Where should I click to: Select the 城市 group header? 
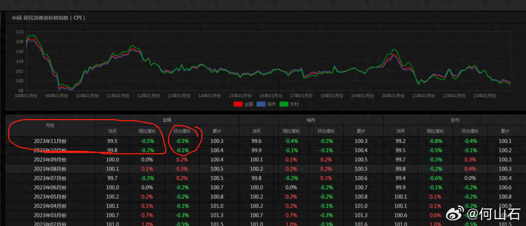311,120
